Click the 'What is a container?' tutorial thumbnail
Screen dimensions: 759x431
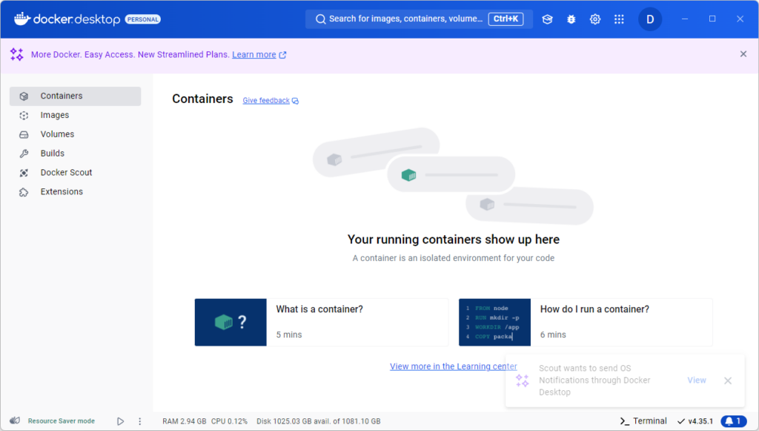click(231, 322)
